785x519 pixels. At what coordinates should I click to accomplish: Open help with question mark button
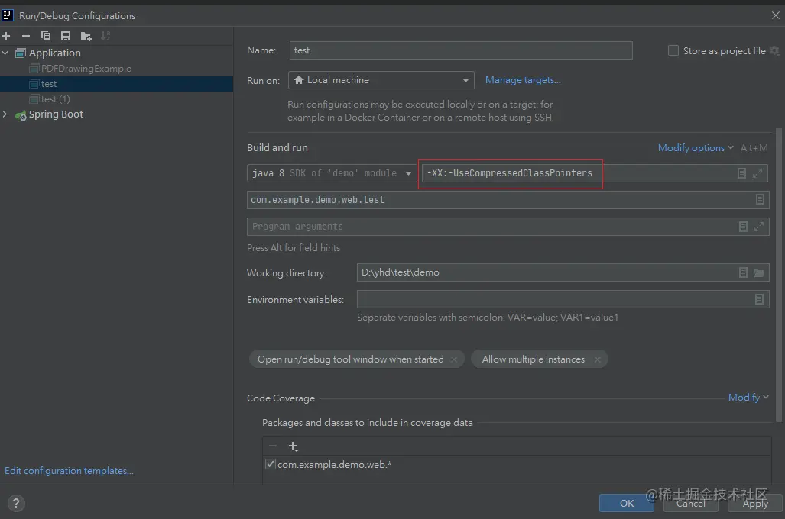(16, 504)
